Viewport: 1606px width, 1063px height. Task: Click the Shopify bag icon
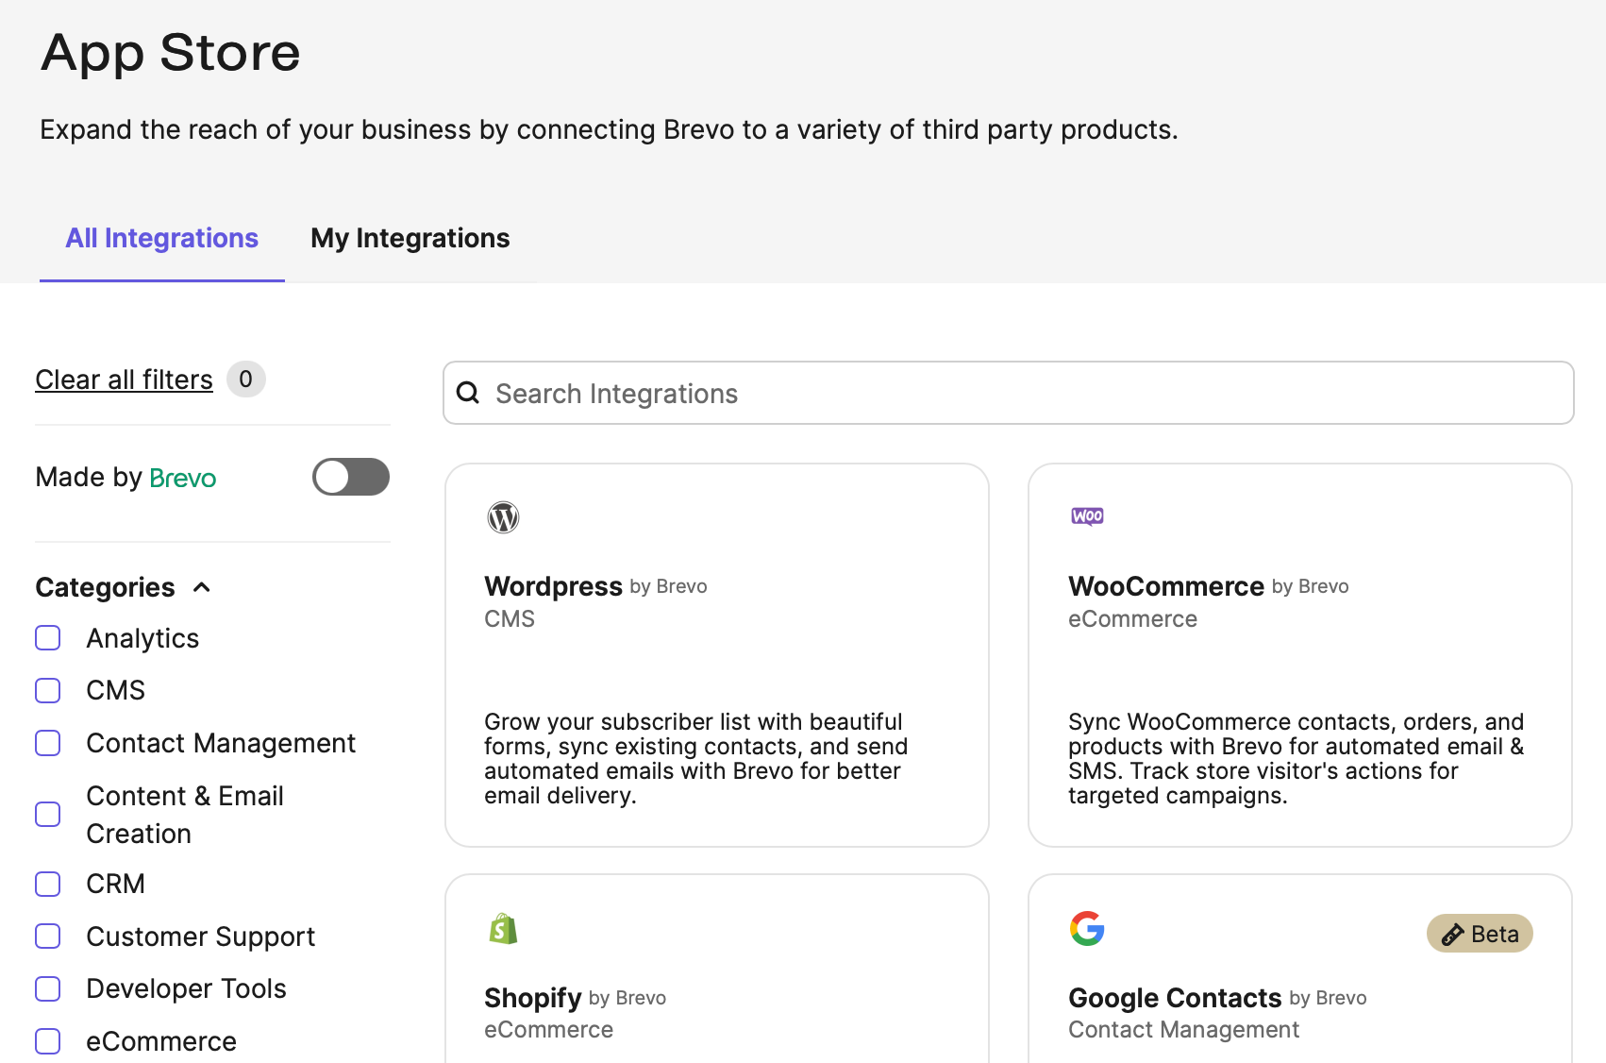click(x=503, y=929)
